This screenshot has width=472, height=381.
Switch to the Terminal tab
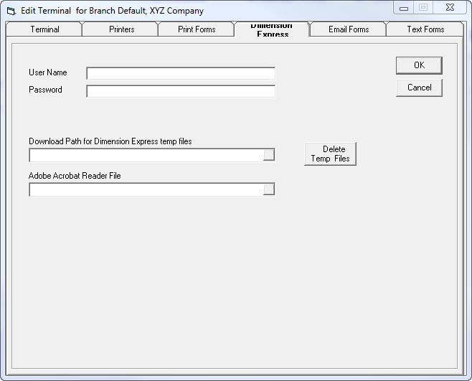[44, 29]
